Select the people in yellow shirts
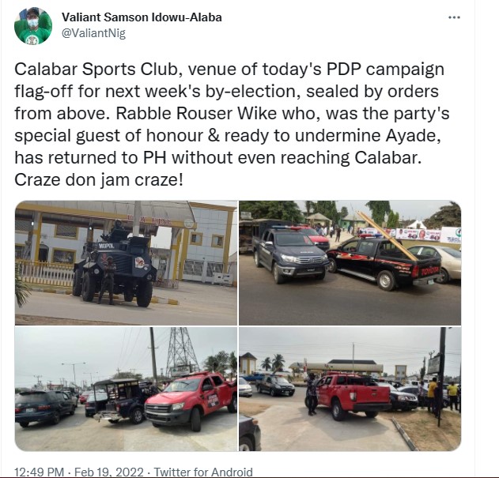The width and height of the screenshot is (499, 478). point(443,395)
